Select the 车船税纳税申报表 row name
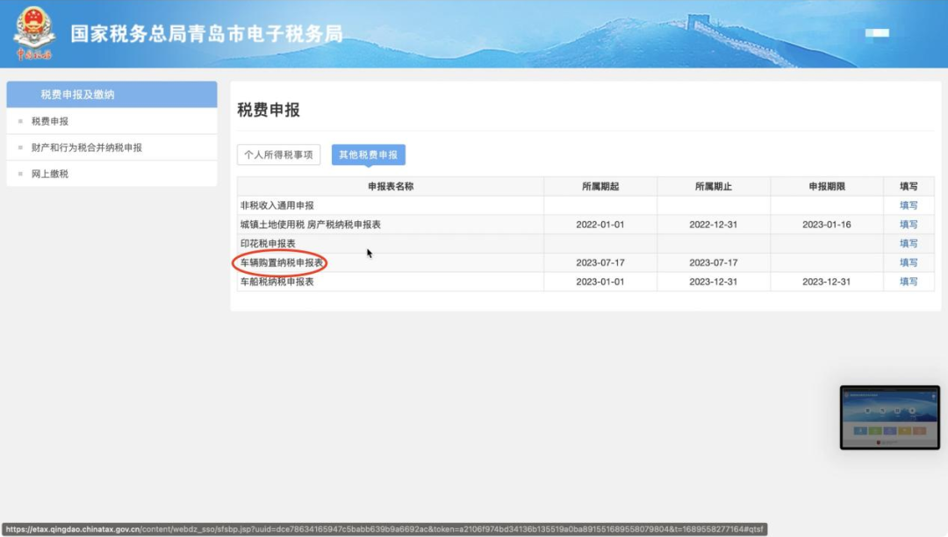This screenshot has height=537, width=948. pos(277,282)
